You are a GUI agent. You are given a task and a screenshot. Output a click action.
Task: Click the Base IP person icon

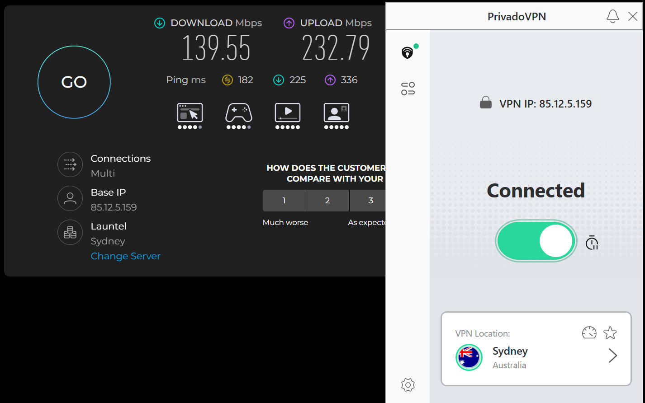(70, 198)
